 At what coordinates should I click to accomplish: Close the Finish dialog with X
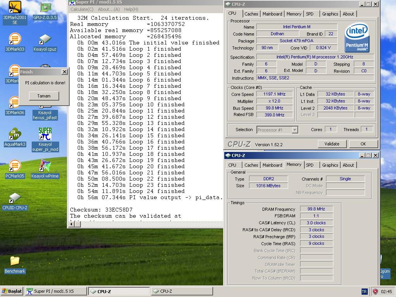pos(65,72)
